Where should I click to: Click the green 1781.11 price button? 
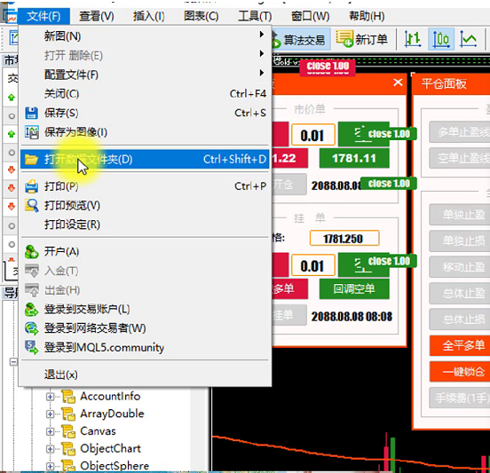point(354,158)
